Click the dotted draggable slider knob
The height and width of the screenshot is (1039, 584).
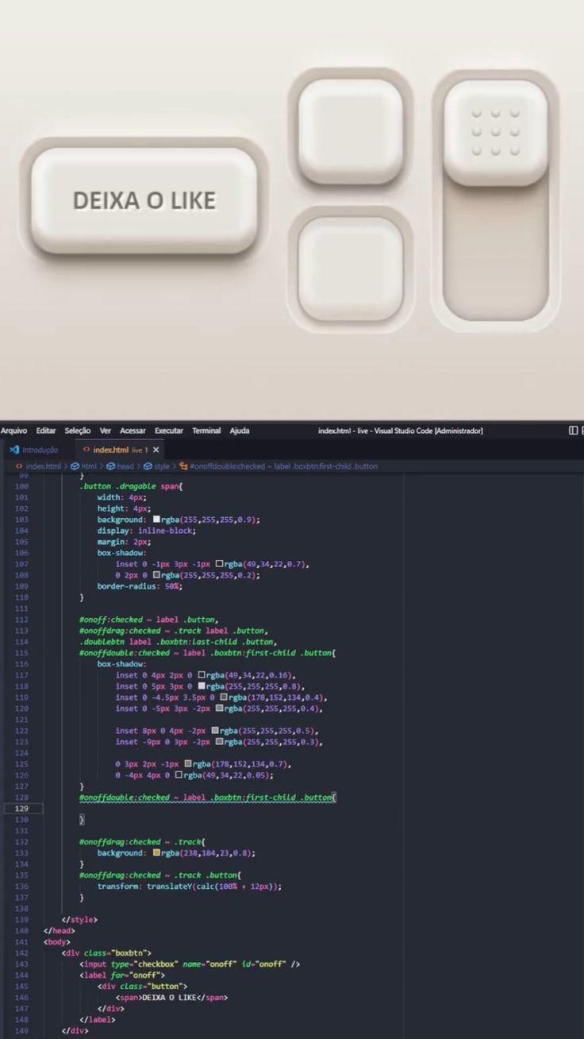495,132
